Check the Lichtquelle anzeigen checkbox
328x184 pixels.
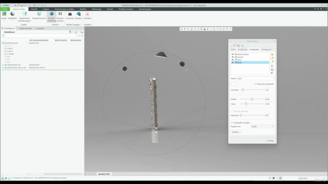click(232, 123)
